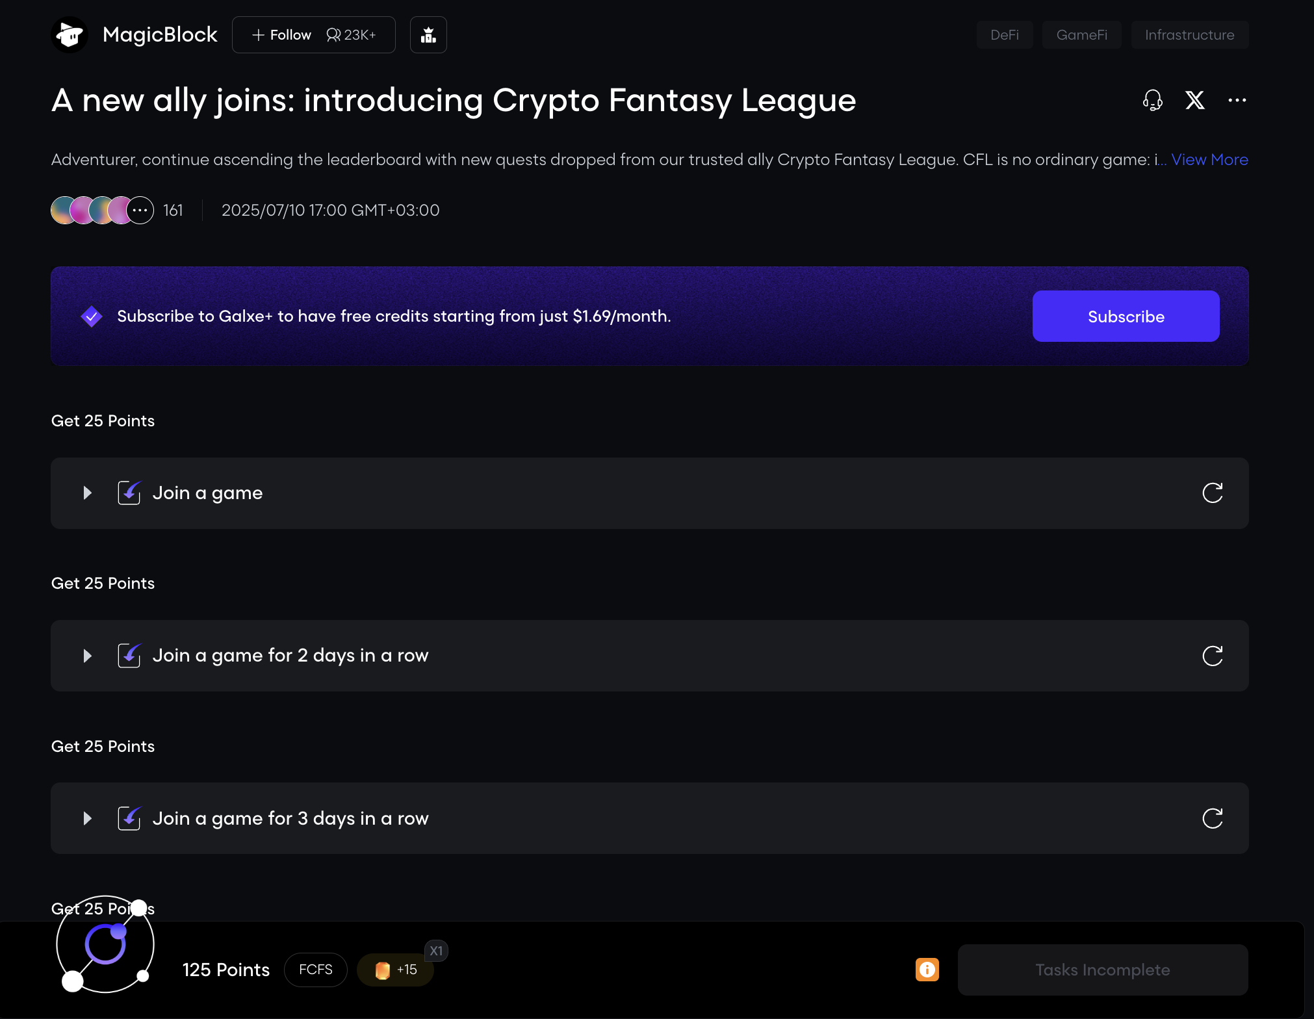Image resolution: width=1314 pixels, height=1019 pixels.
Task: Select the DeFi category tag
Action: [1005, 35]
